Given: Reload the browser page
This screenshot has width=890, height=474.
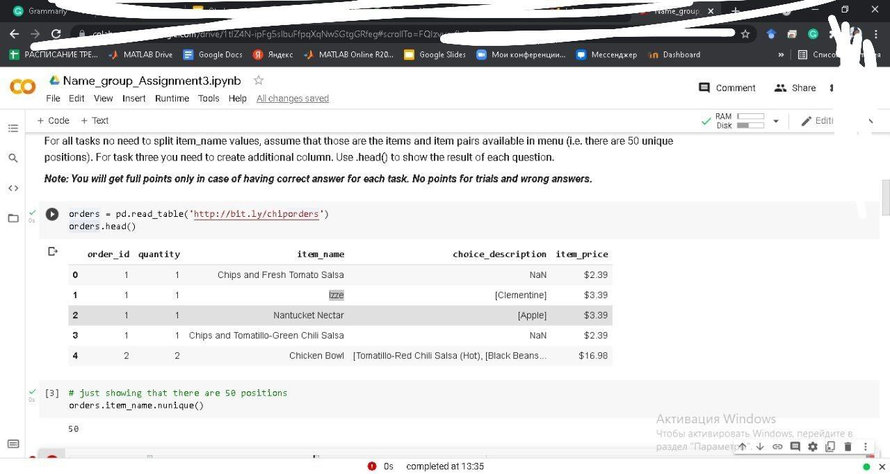Looking at the screenshot, I should [56, 33].
